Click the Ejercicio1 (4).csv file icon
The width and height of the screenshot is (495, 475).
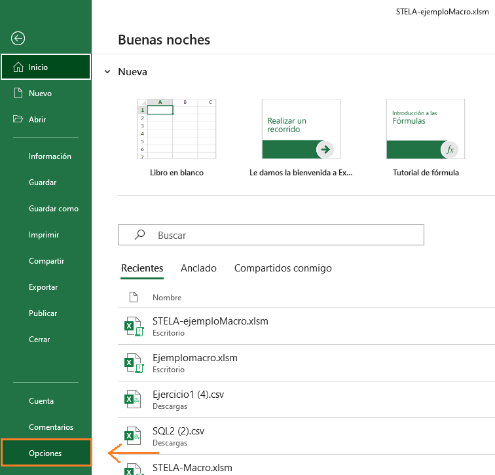point(132,399)
